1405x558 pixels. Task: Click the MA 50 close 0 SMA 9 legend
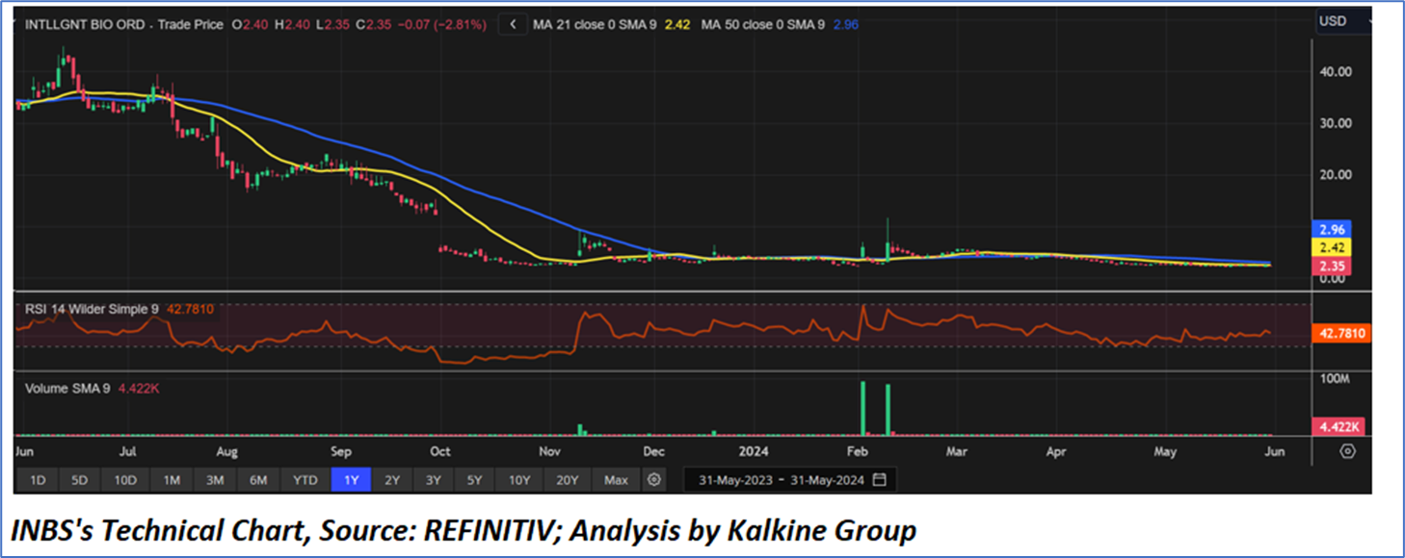point(763,24)
